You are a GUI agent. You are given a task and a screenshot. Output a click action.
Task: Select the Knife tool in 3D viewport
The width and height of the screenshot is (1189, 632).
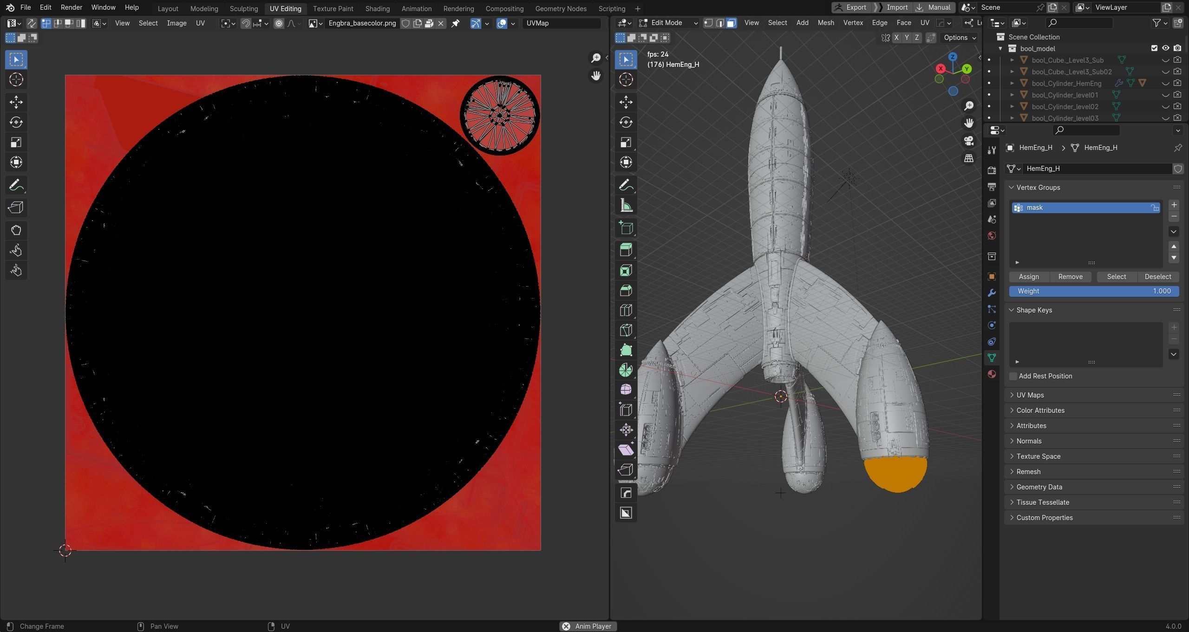tap(626, 330)
